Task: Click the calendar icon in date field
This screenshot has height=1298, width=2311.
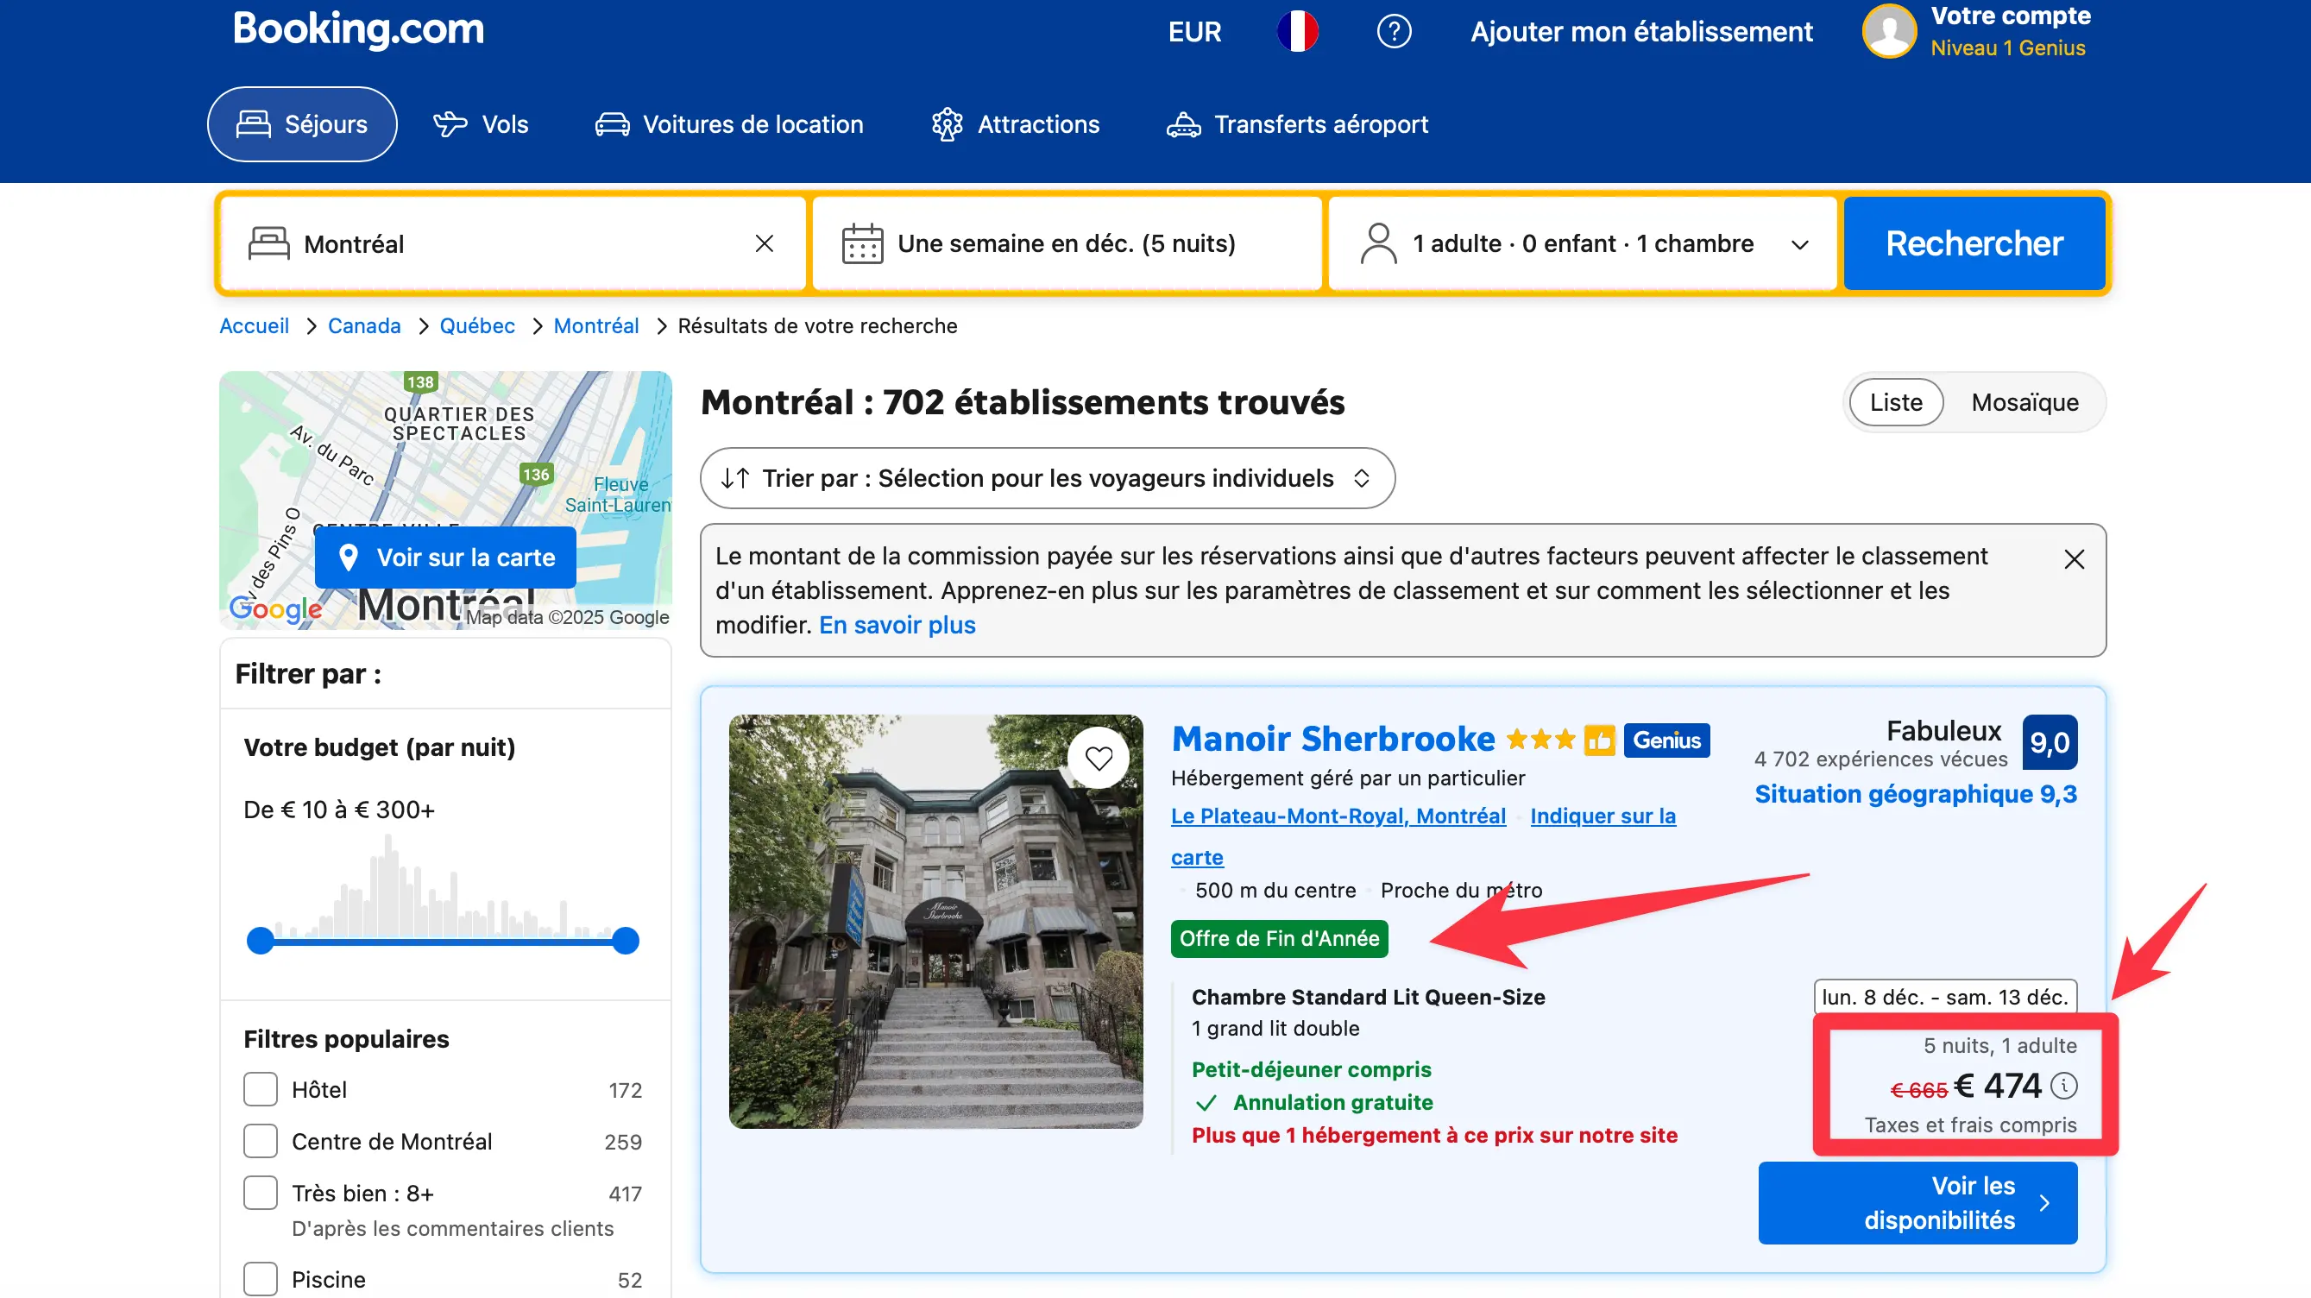Action: point(861,244)
